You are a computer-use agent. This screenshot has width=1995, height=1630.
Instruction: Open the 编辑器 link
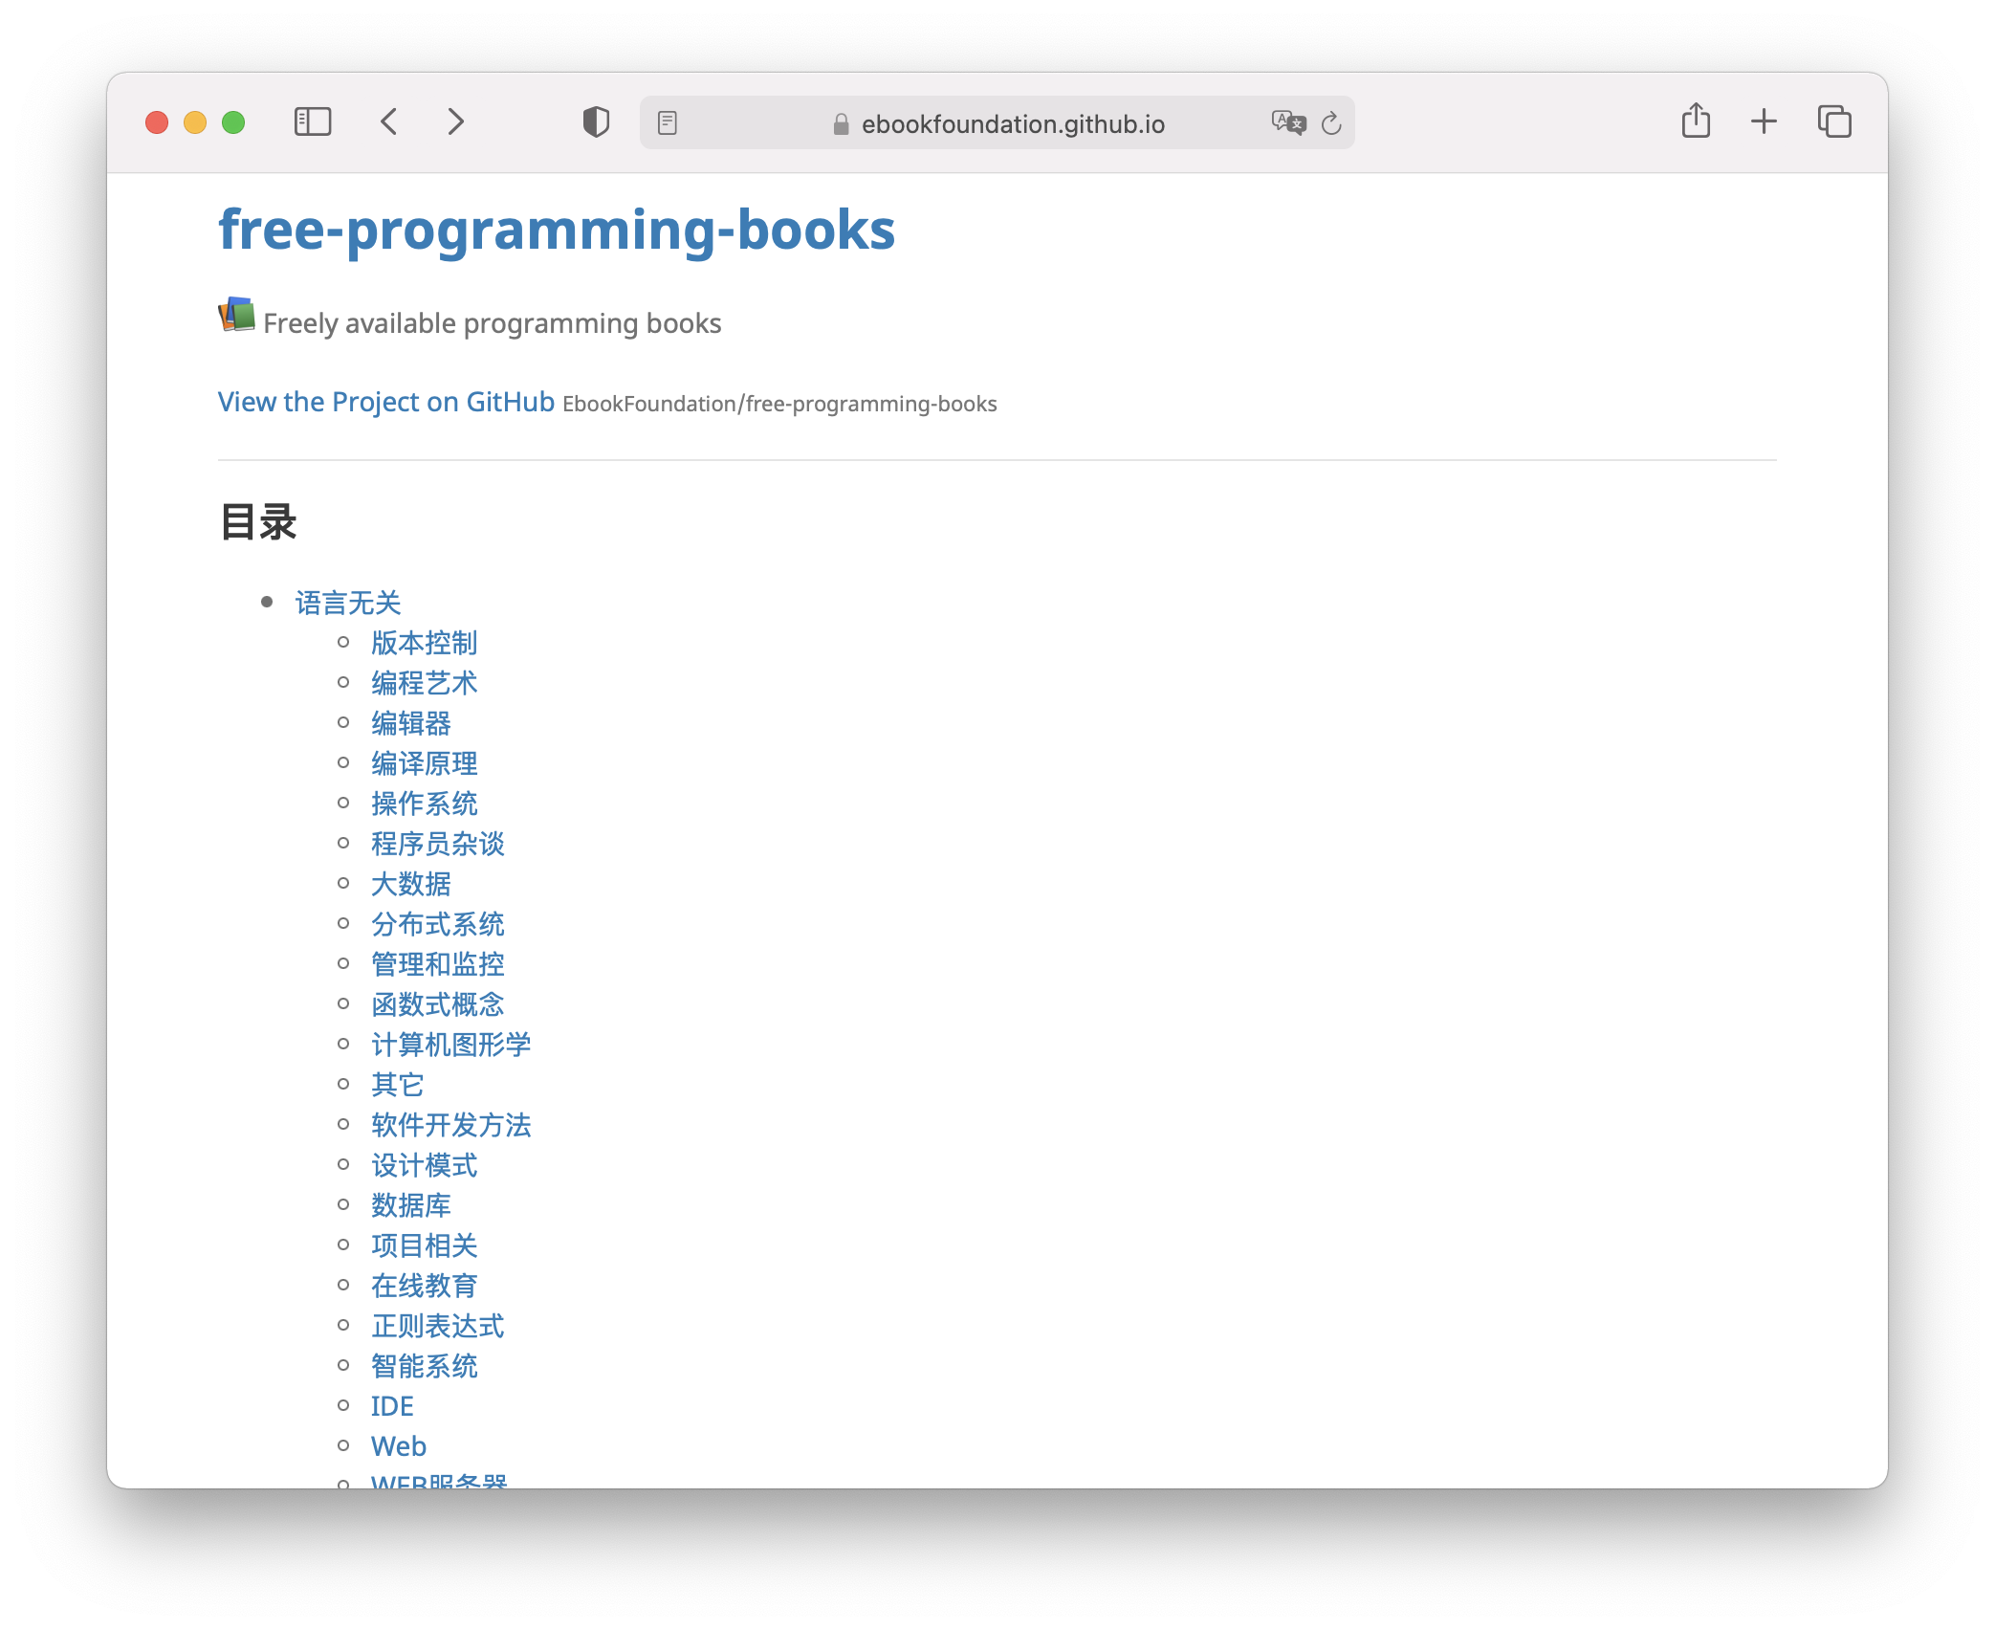tap(411, 723)
